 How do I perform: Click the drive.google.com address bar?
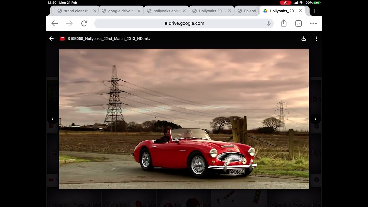[184, 23]
